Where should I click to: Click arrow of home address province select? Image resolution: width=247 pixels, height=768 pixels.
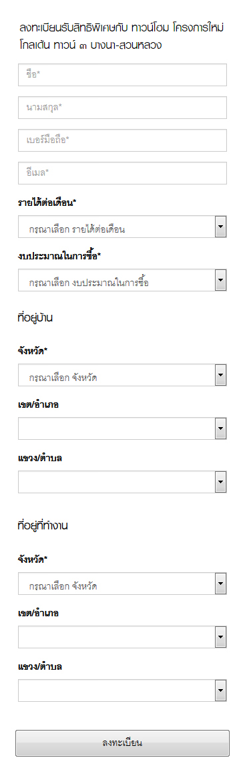point(220,375)
